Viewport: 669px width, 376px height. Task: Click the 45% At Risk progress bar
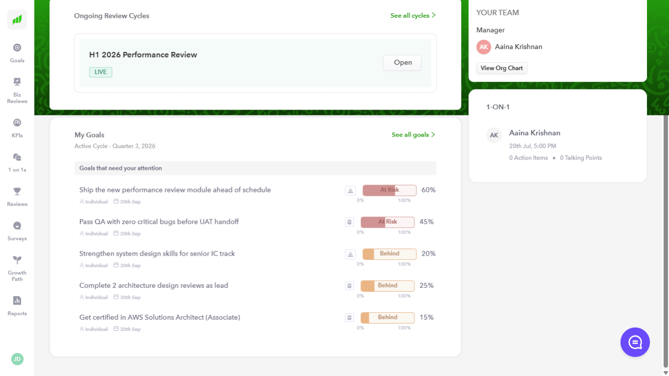pos(387,222)
